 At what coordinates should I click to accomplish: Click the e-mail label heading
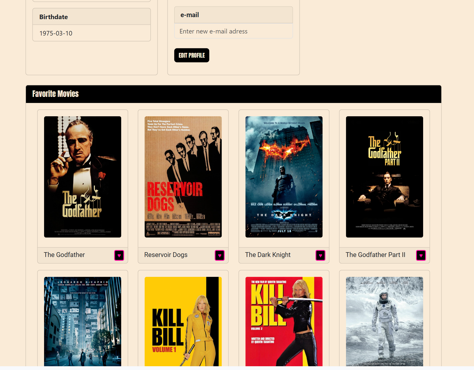tap(190, 15)
